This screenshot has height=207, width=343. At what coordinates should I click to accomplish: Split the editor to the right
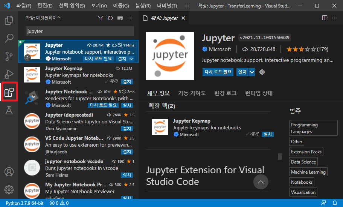coord(325,18)
